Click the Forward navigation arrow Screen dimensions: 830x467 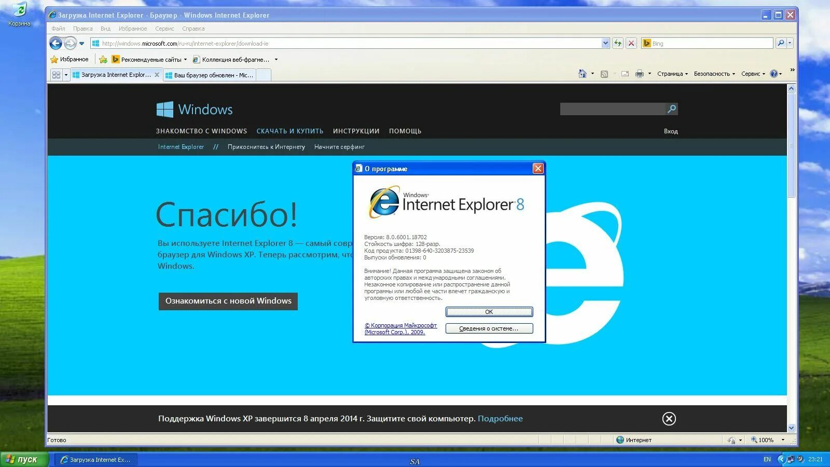[x=70, y=44]
